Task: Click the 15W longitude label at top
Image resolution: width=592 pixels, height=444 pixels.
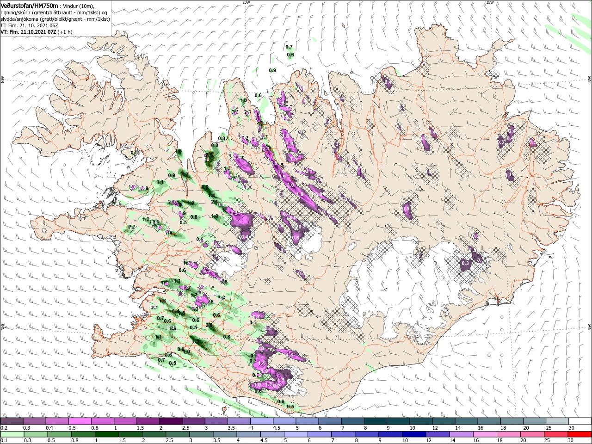Action: coord(490,2)
